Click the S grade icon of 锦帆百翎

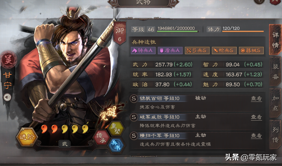134,99
